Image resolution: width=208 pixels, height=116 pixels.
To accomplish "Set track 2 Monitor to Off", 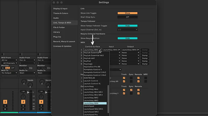I will click(x=13, y=68).
